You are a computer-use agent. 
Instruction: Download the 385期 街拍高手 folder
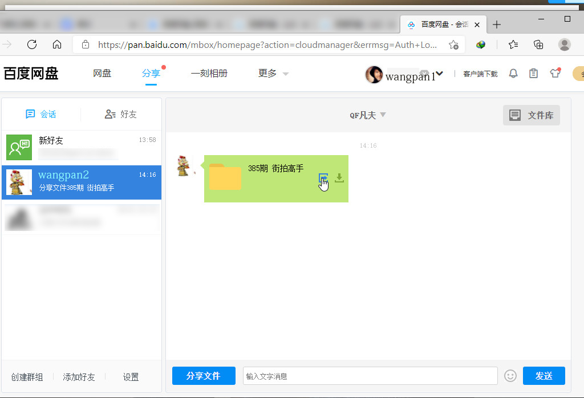[x=339, y=178]
